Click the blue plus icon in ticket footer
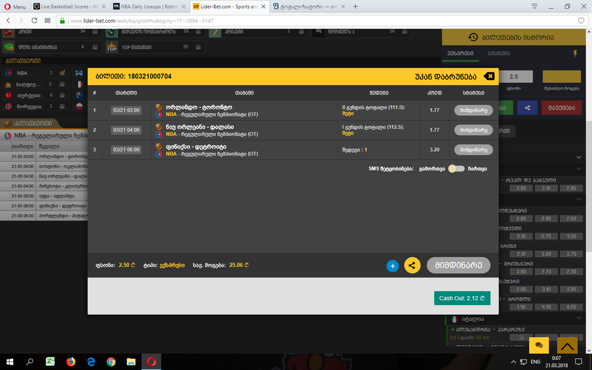Viewport: 592px width, 370px height. pyautogui.click(x=393, y=266)
